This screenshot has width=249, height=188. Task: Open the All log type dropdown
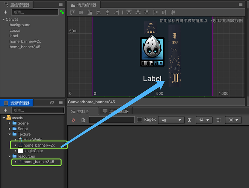point(171,120)
